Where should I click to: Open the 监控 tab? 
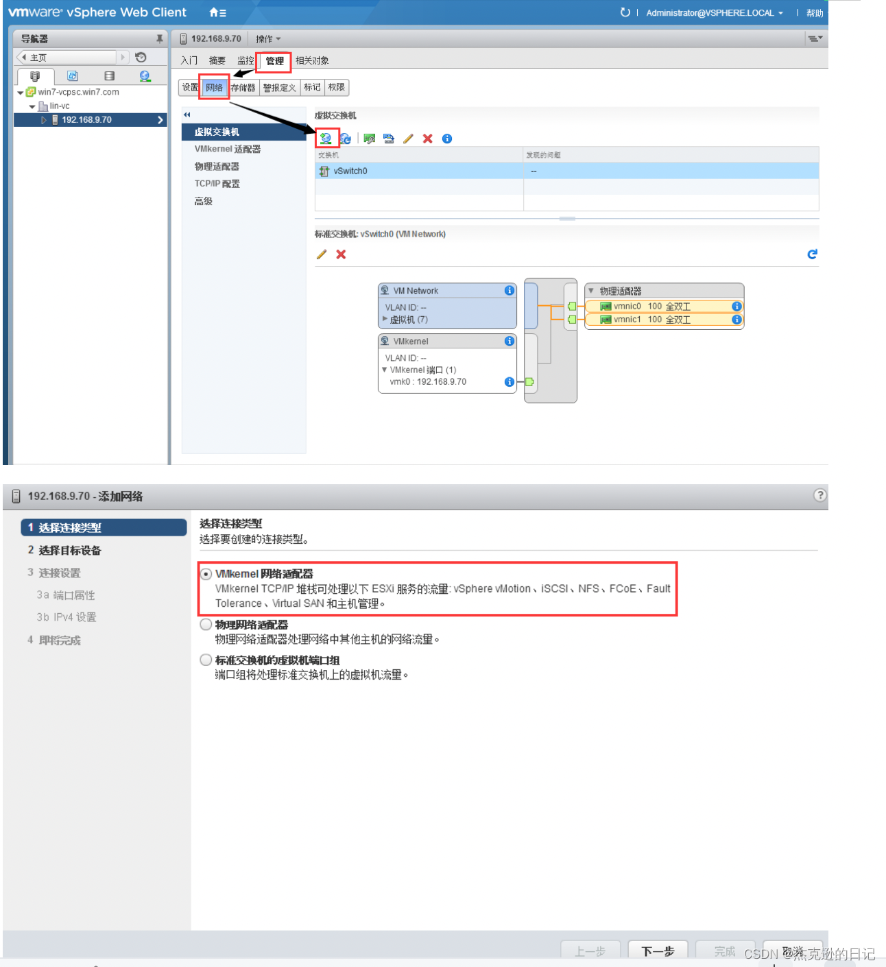tap(246, 61)
